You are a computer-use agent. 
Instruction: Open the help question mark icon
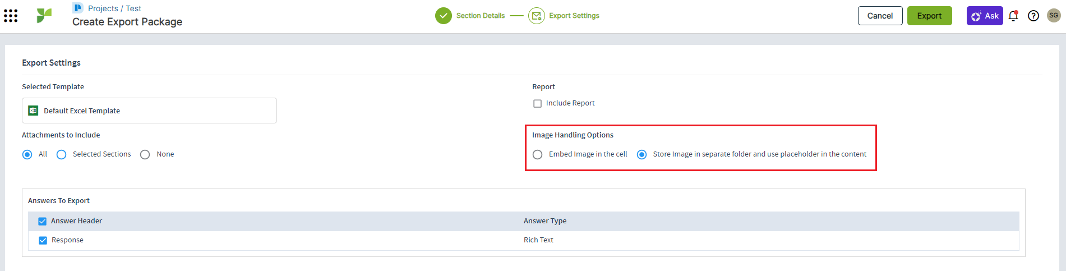click(x=1033, y=16)
